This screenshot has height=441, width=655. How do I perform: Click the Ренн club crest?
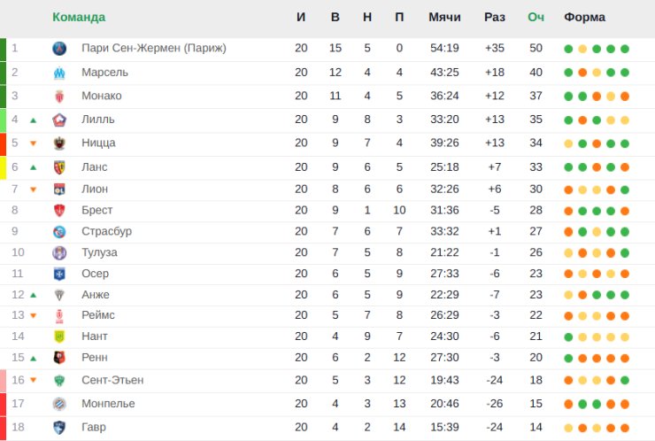tap(59, 358)
